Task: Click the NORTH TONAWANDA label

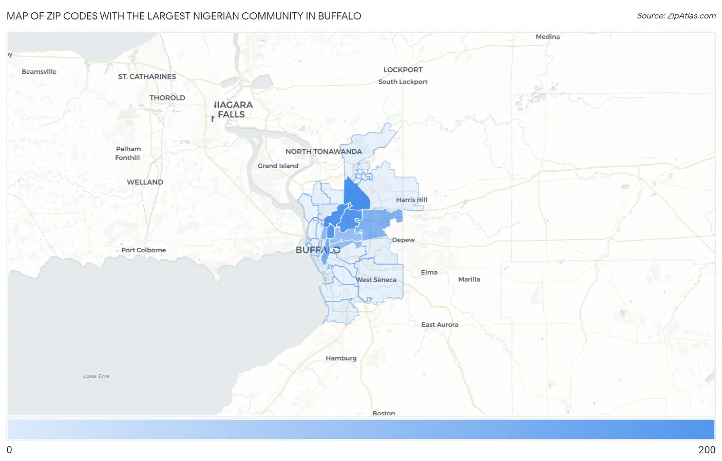Action: click(x=324, y=151)
